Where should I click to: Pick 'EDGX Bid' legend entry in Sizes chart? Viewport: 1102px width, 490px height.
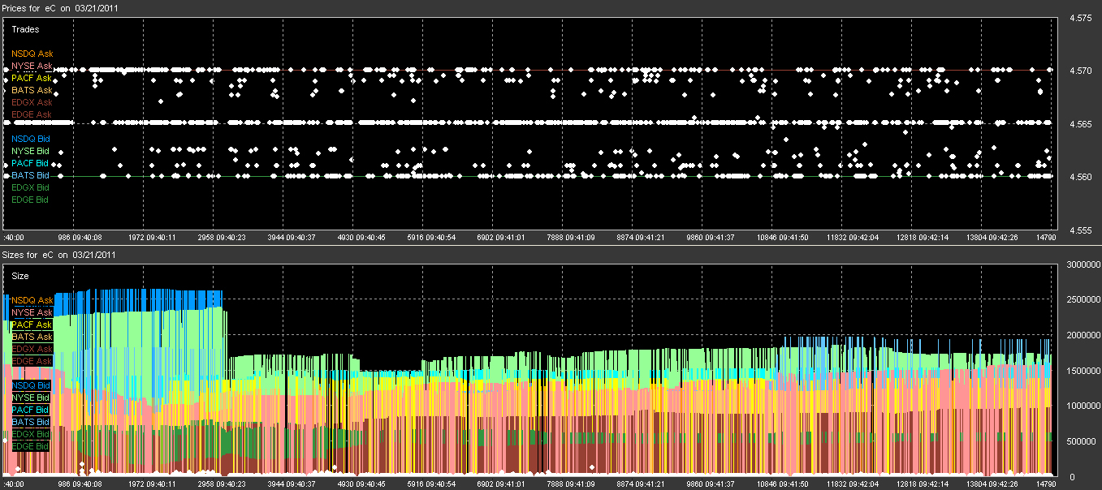tap(31, 434)
